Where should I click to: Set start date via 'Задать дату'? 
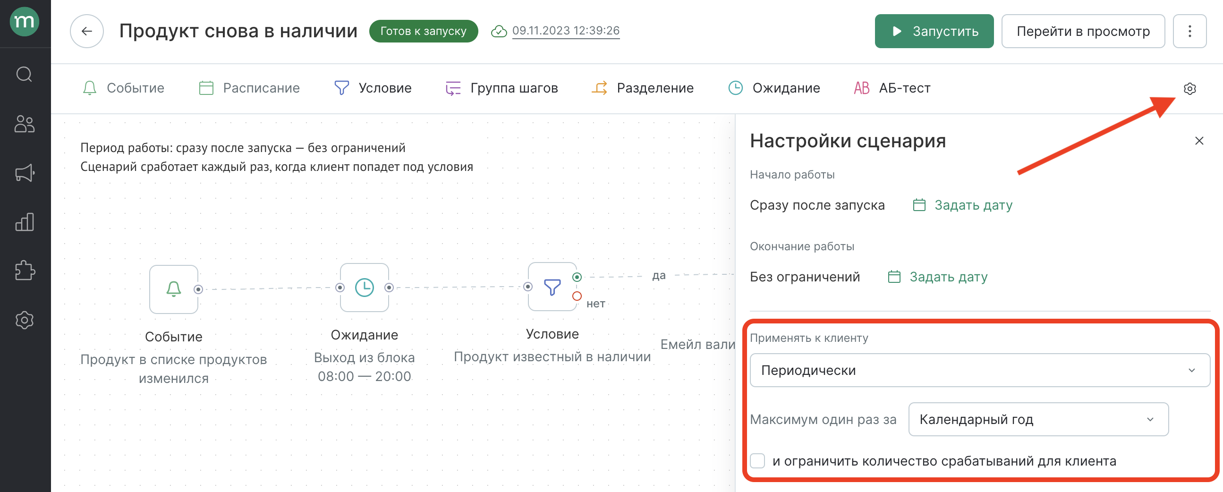(963, 205)
